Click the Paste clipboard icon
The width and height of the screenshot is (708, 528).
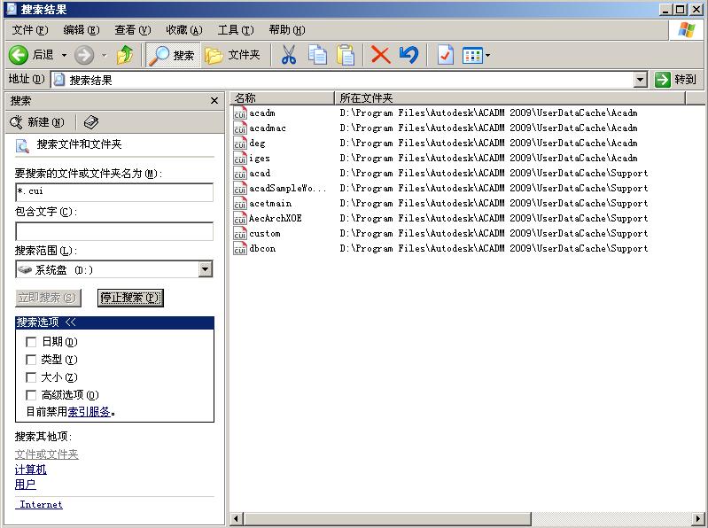[346, 55]
